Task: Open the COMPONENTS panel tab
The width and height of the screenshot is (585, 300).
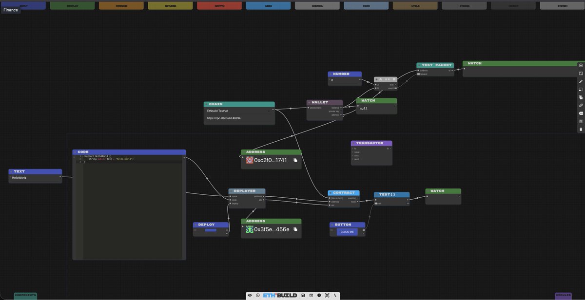Action: click(25, 295)
